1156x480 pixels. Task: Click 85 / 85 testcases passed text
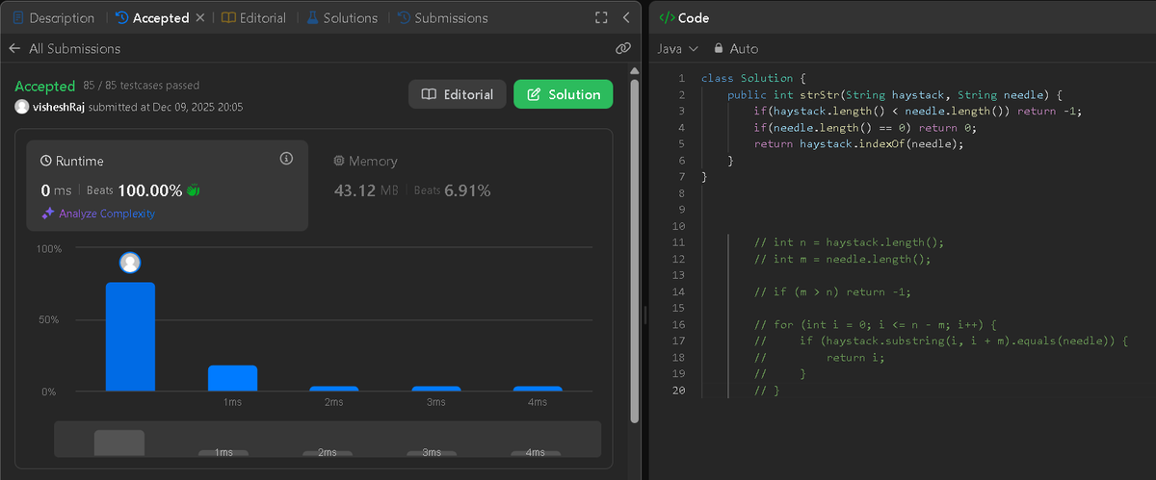tap(142, 87)
